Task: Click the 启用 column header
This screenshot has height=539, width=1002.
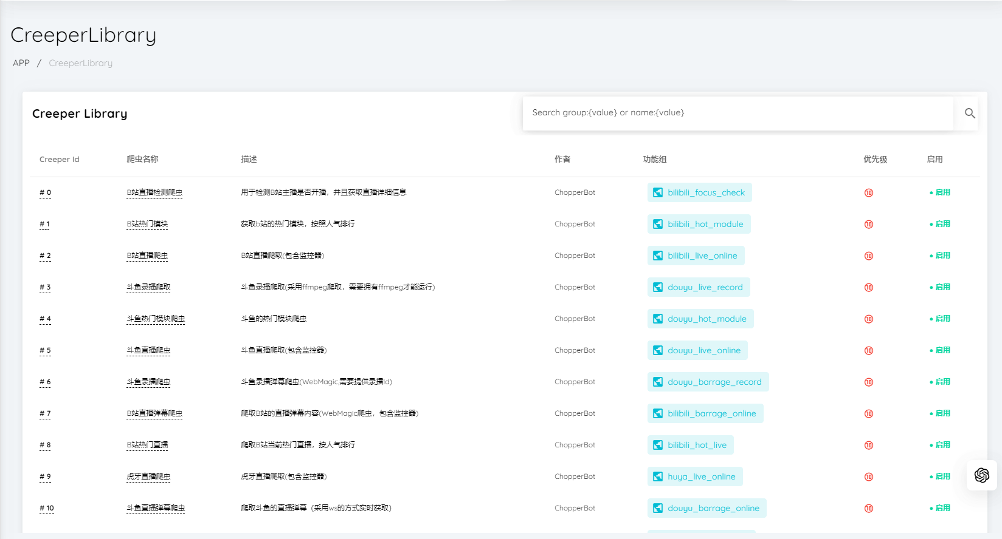Action: (935, 160)
